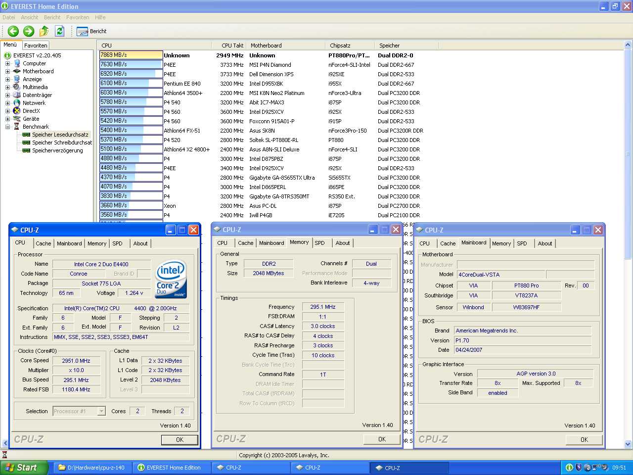This screenshot has width=633, height=475.
Task: Click the Core Speed 2951.0 MHz field
Action: click(x=76, y=361)
